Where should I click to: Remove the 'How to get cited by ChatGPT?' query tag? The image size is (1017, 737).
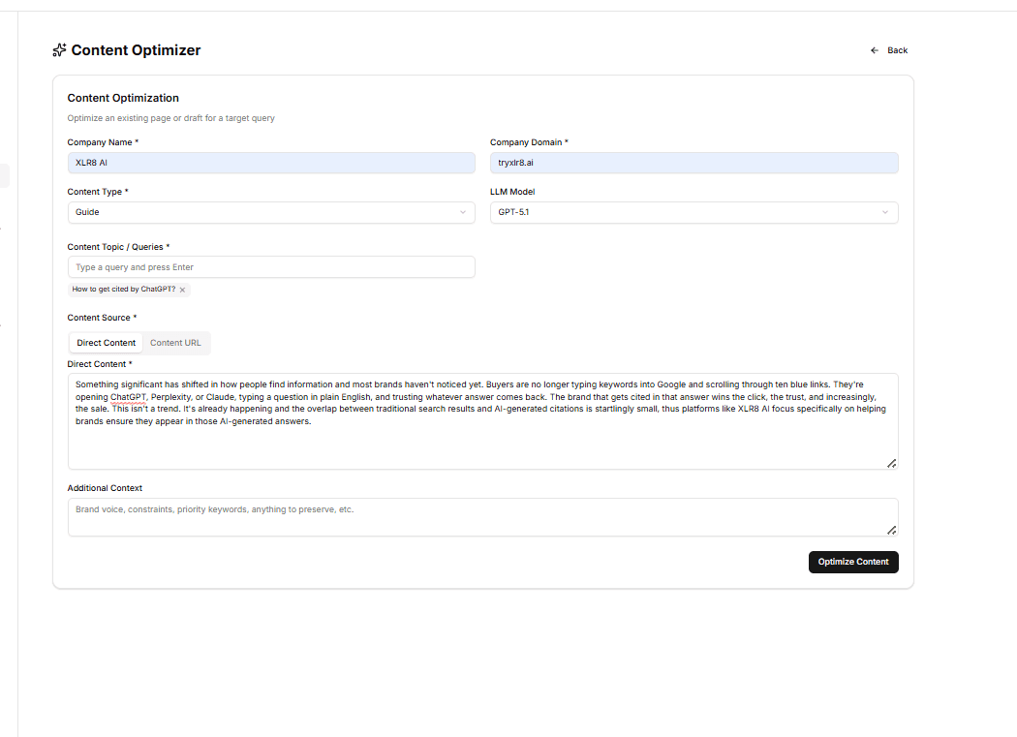182,290
